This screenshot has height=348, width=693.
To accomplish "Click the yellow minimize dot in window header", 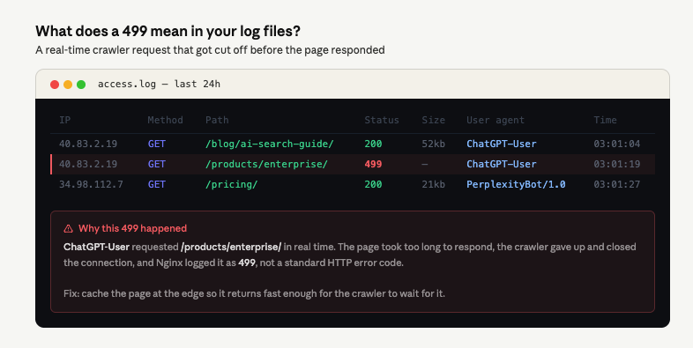I will click(x=68, y=85).
